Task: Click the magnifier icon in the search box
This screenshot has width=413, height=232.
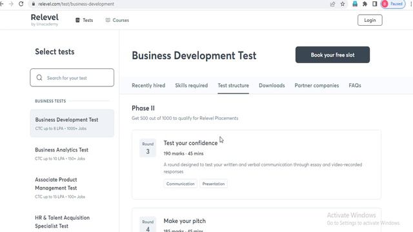Action: [39, 77]
